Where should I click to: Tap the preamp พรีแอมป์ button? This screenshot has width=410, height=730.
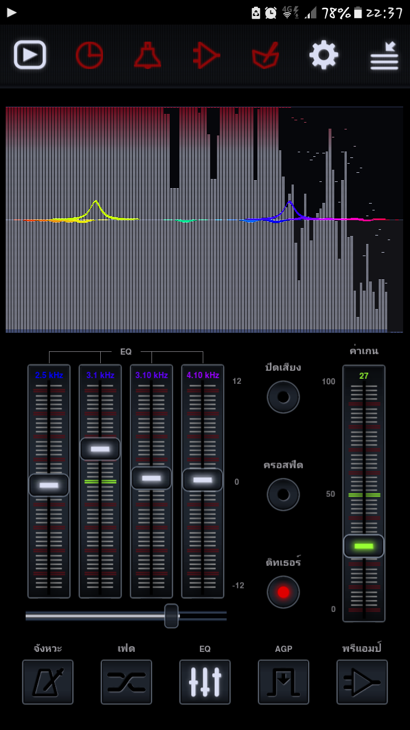(x=362, y=682)
